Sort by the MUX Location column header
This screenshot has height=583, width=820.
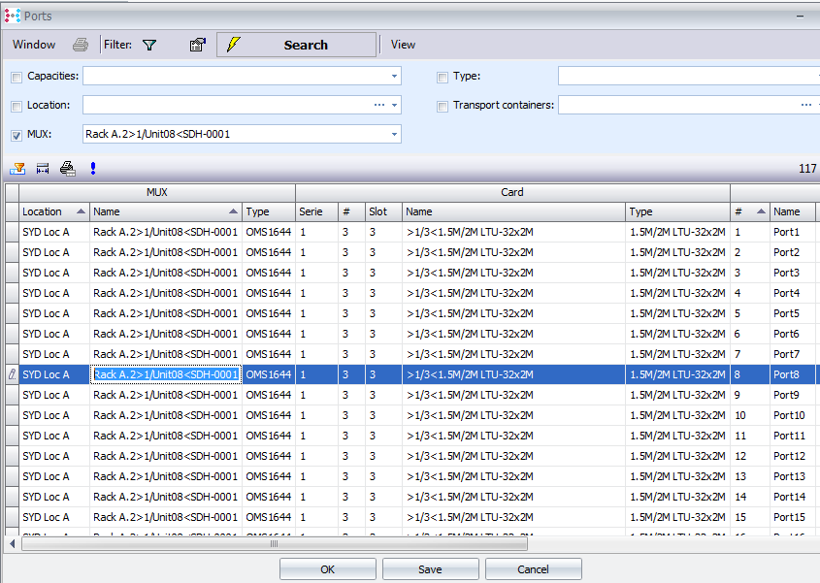coord(54,211)
